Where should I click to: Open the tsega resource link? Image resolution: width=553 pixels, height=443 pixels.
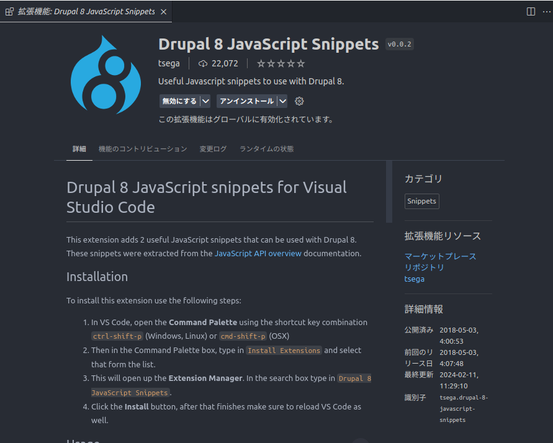tap(415, 279)
